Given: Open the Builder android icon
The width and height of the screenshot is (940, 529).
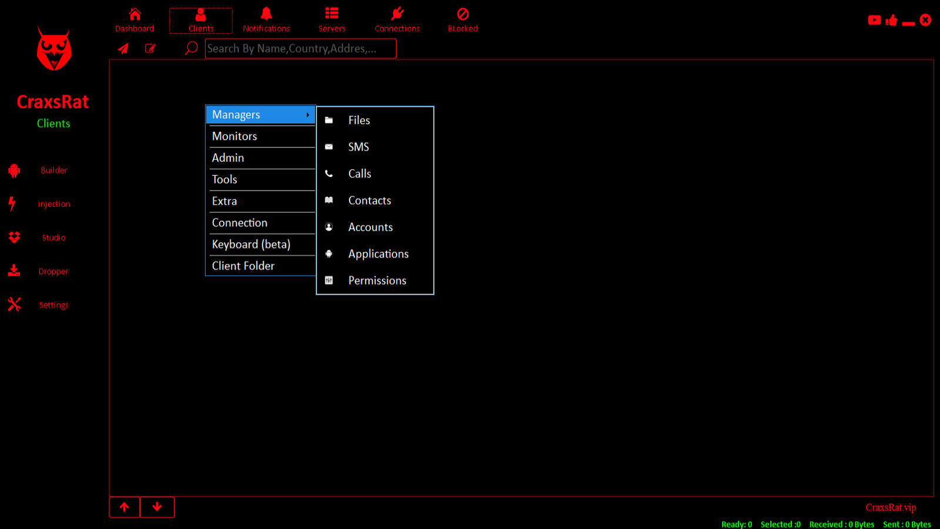Looking at the screenshot, I should click(14, 170).
